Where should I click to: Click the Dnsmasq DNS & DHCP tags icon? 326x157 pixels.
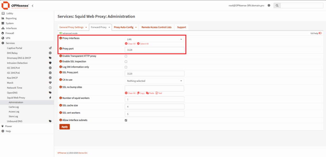[x=50, y=58]
